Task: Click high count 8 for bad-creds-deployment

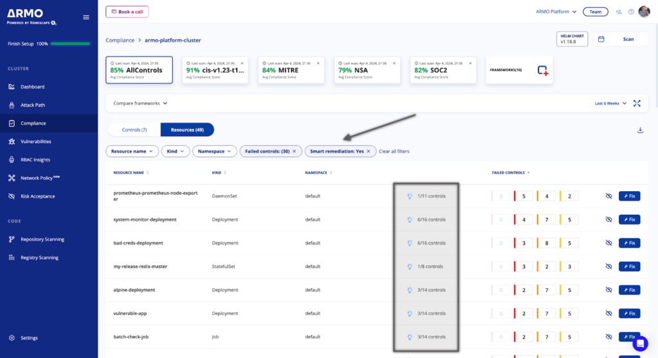Action: tap(546, 243)
